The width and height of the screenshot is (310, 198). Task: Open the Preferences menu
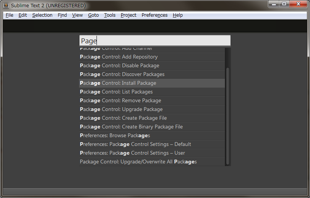(154, 15)
